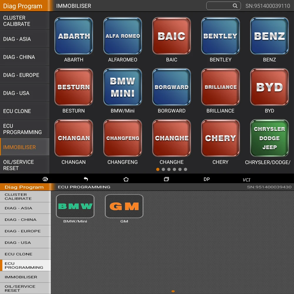
Task: Select CLUSTER CALIBRATE in upper sidebar
Action: [x=25, y=21]
